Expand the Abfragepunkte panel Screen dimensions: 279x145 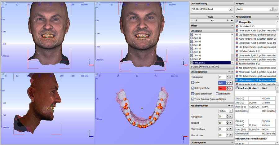click(277, 17)
